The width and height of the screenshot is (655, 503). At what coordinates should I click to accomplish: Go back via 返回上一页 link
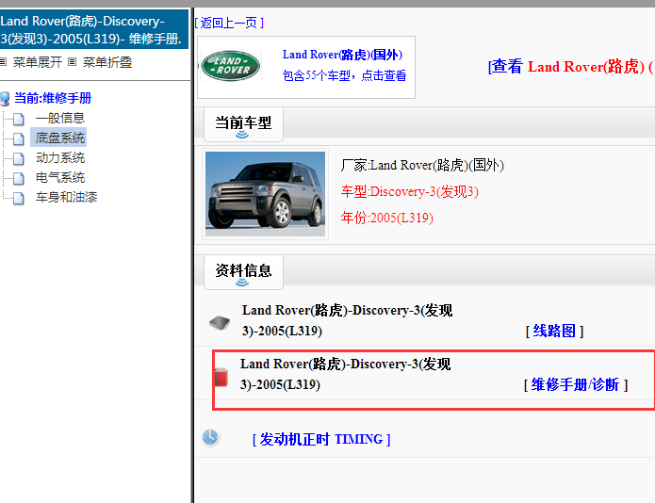229,23
